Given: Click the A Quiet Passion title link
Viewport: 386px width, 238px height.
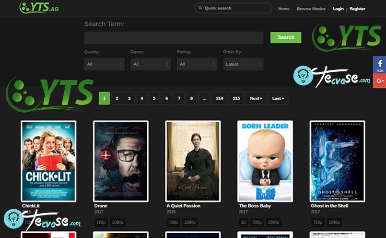Looking at the screenshot, I should [183, 206].
